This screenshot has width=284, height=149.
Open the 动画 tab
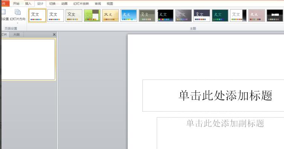tap(64, 3)
